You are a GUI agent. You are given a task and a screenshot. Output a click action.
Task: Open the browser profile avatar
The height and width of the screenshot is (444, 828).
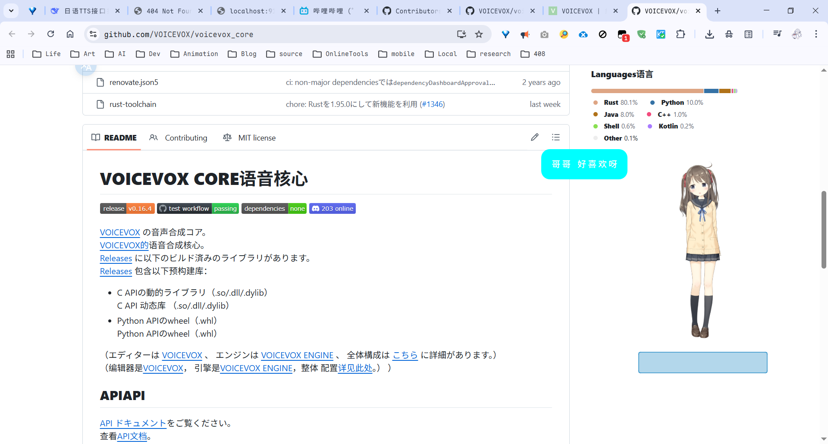(797, 34)
